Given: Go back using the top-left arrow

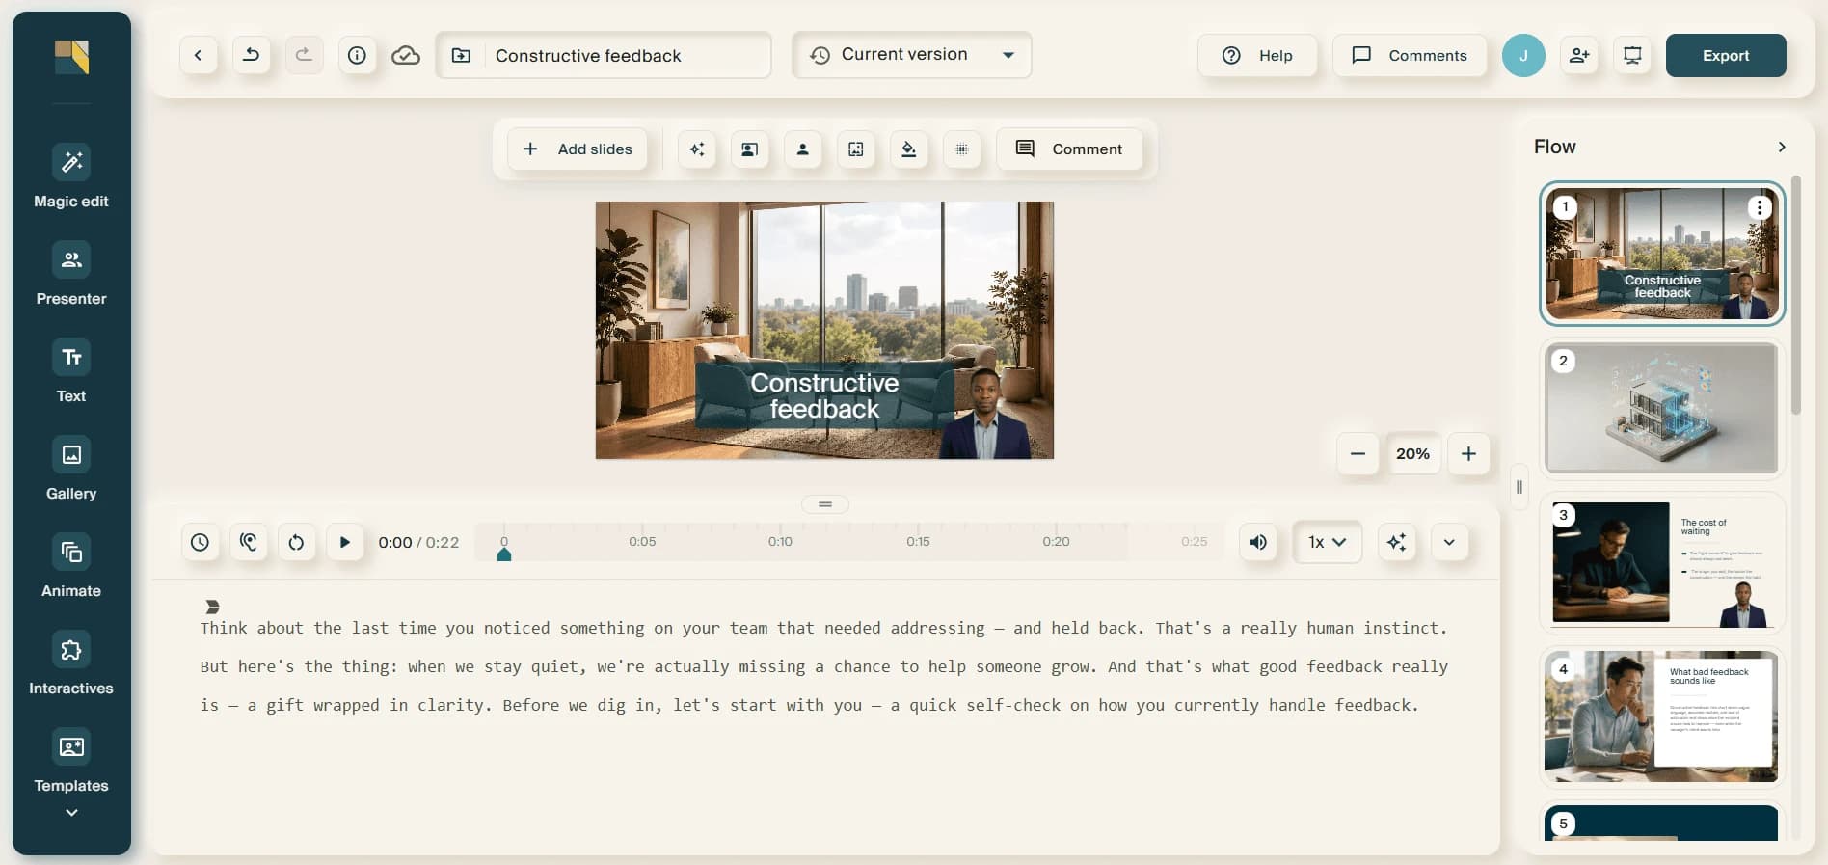Looking at the screenshot, I should click(198, 55).
